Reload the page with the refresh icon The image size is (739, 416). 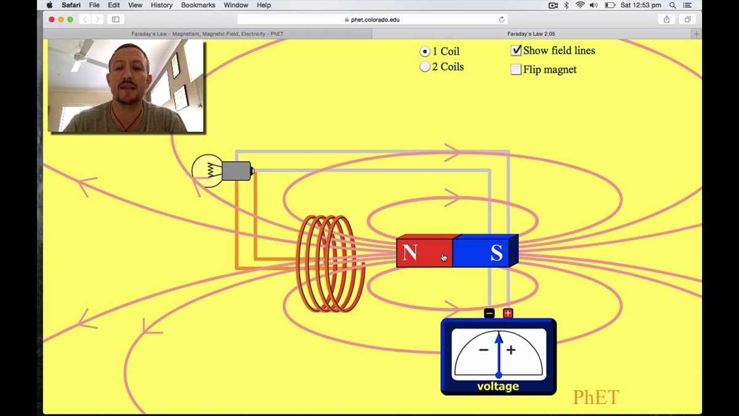click(502, 20)
